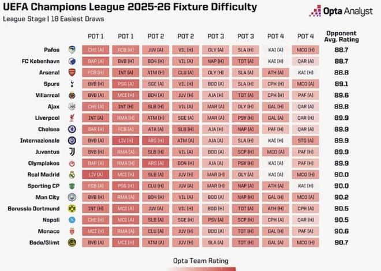The height and width of the screenshot is (271, 381).
Task: Select the Arsenal club badge
Action: 72,73
